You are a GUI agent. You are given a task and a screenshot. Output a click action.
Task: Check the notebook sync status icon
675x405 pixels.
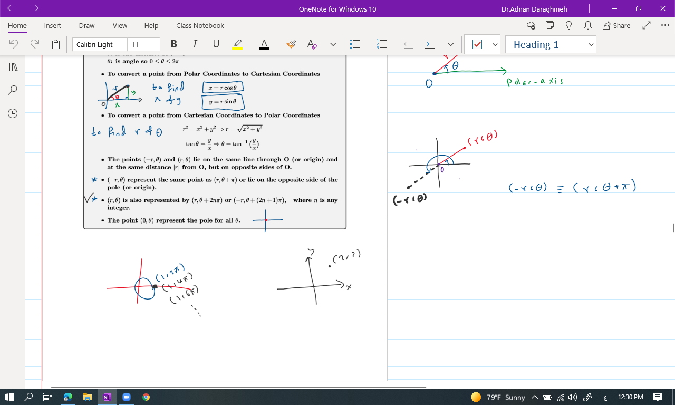click(531, 25)
